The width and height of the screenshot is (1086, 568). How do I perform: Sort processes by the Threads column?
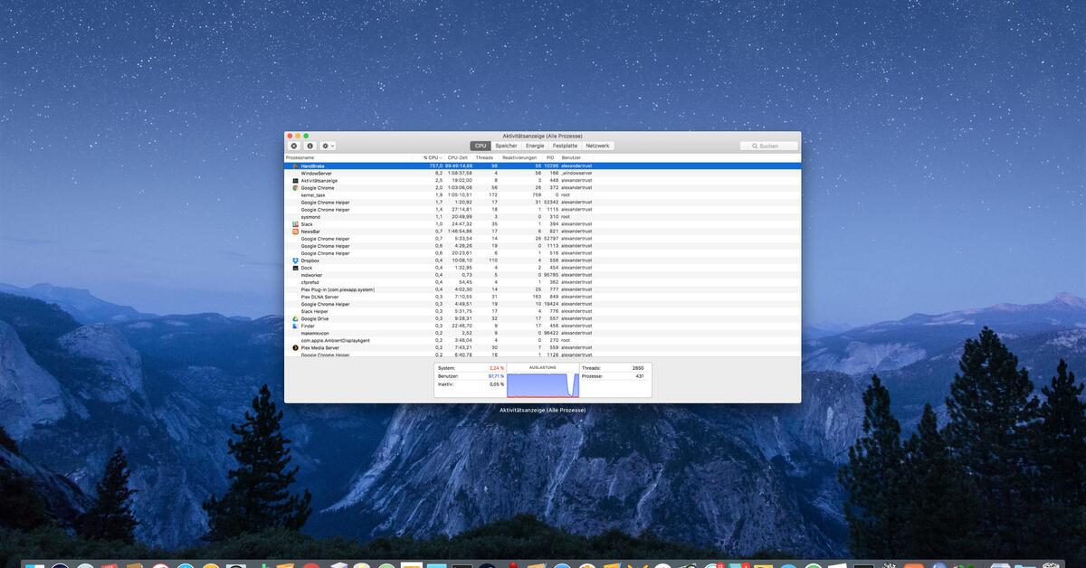(x=483, y=156)
